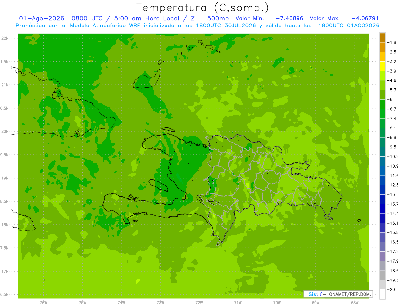
Task: Click the 1800UTC_30JUL2026 initialization time
Action: coord(226,26)
